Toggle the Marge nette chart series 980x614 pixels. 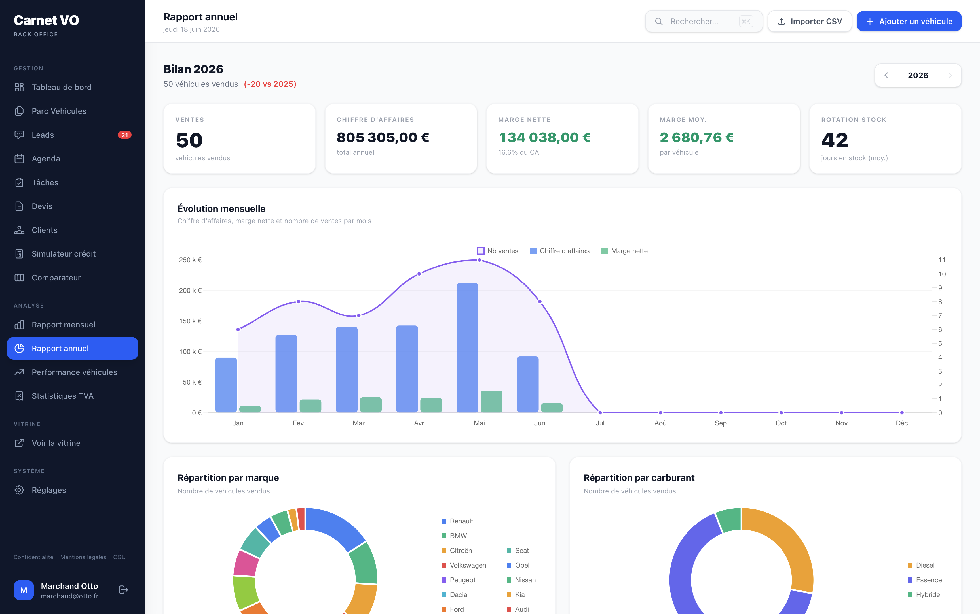tap(624, 251)
